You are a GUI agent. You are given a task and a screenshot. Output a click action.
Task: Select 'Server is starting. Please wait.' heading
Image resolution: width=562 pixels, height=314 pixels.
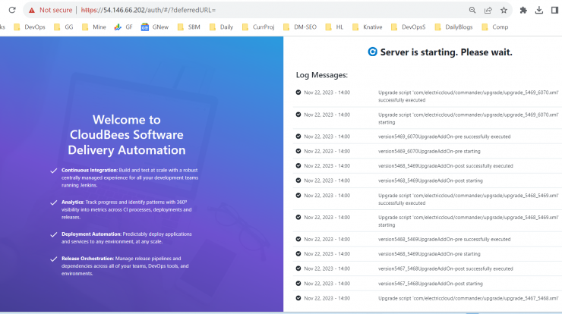click(x=447, y=52)
